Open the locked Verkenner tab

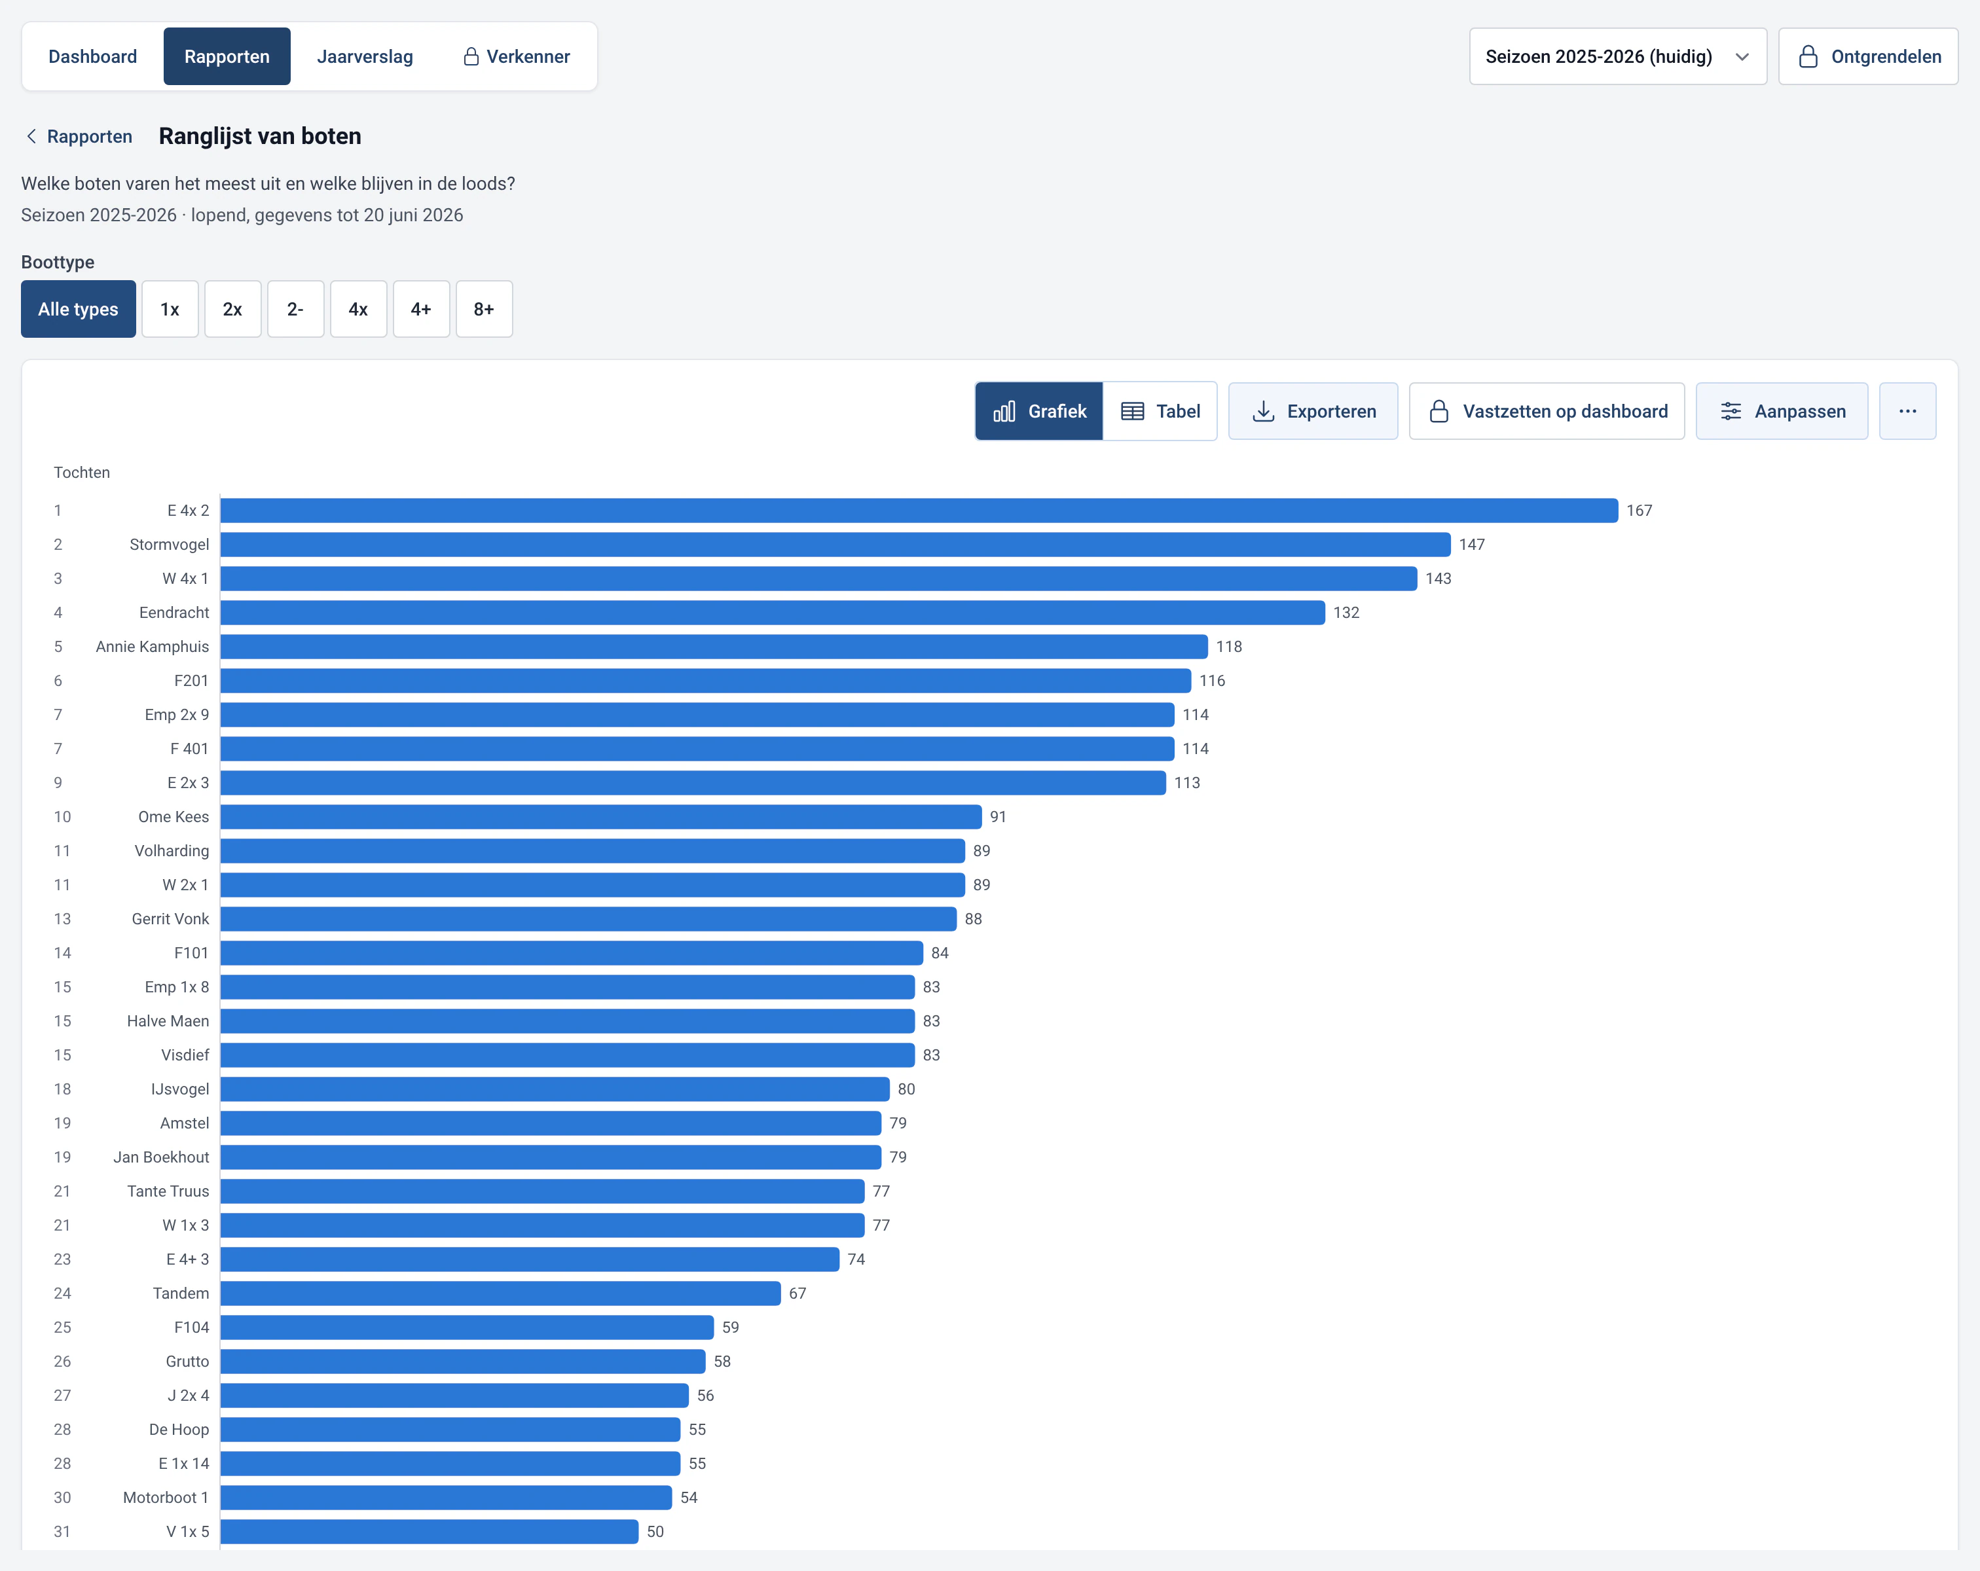pos(516,56)
